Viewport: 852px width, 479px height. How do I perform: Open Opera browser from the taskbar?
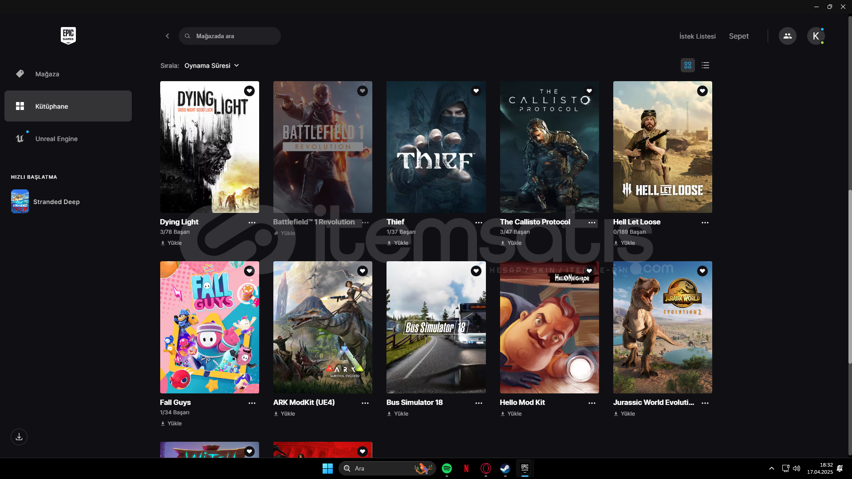tap(486, 468)
